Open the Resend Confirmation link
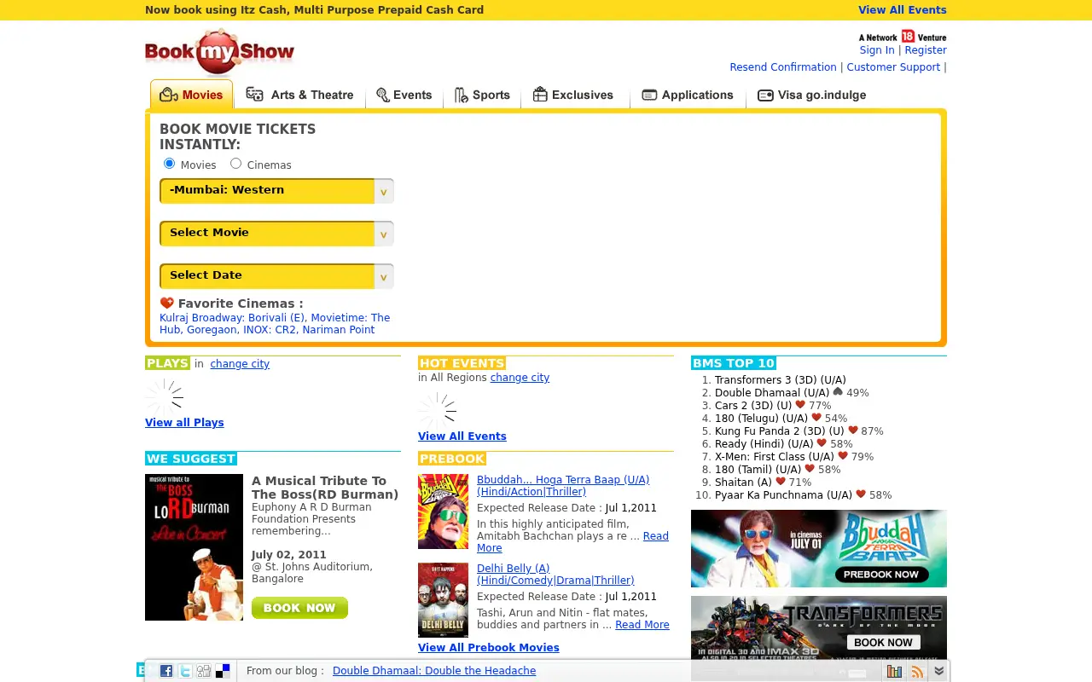Viewport: 1092px width, 682px height. [x=783, y=67]
